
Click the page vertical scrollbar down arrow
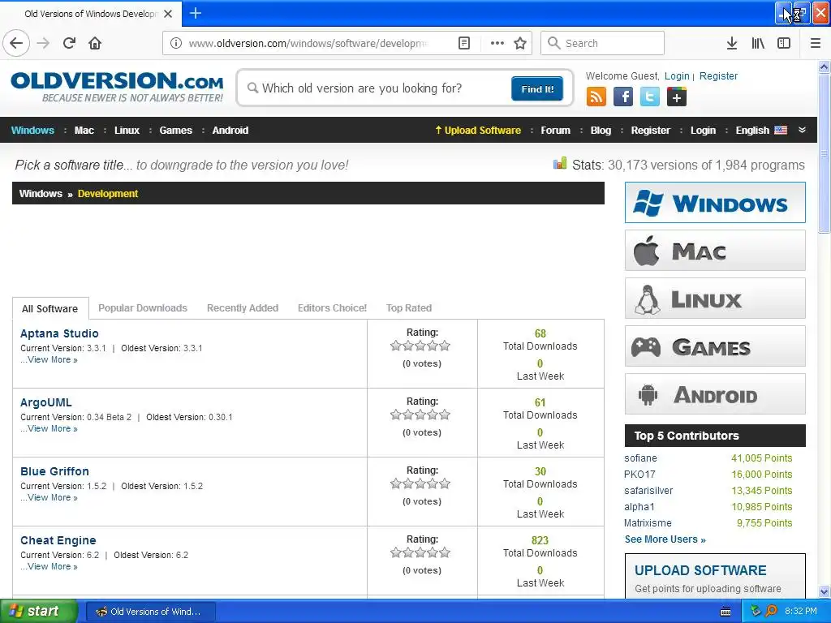(825, 591)
